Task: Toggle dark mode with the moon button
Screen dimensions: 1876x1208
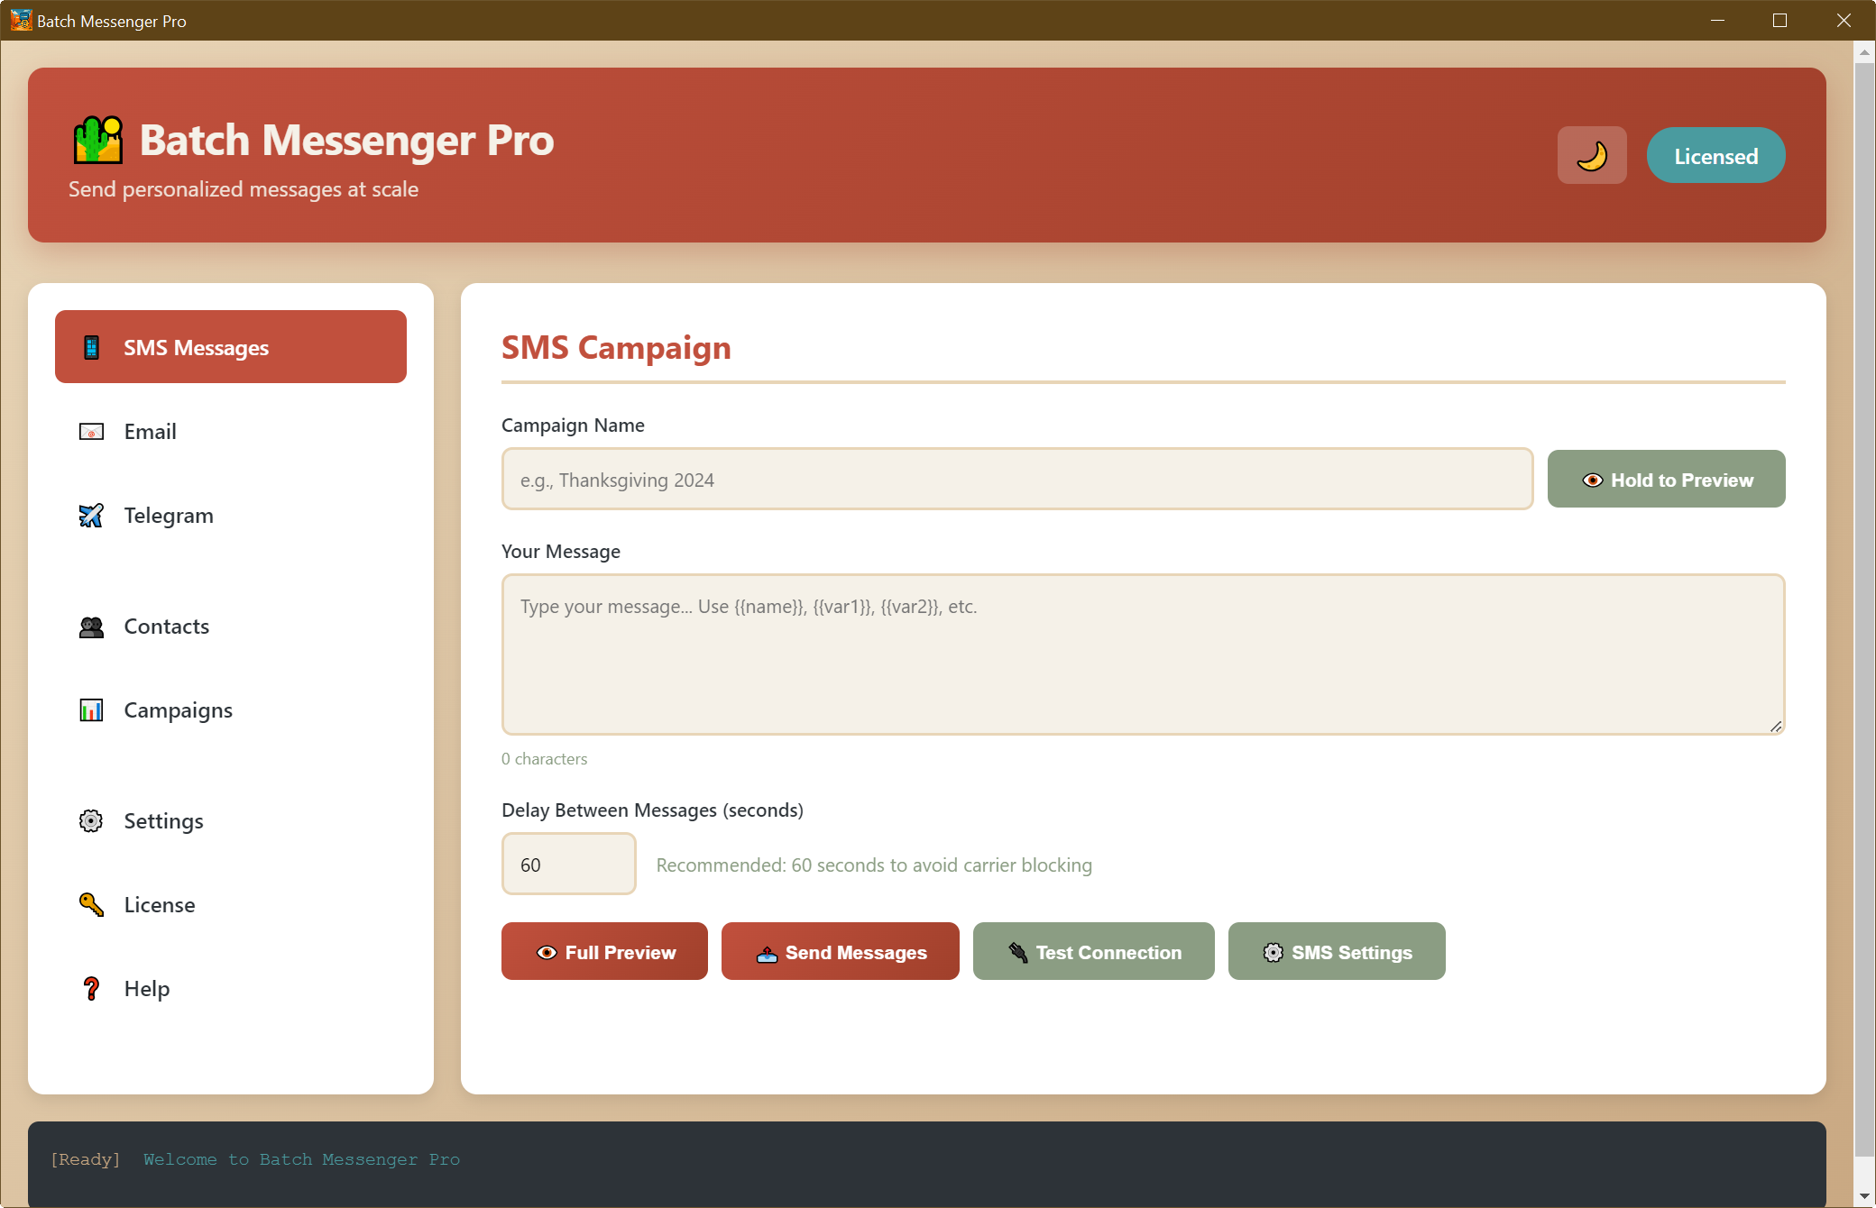Action: (1591, 154)
